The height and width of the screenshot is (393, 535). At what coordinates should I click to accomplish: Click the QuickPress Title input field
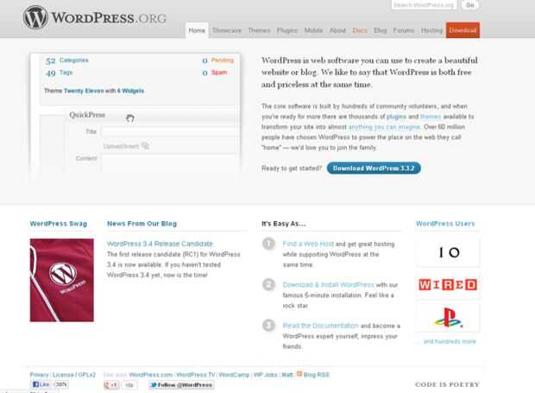click(x=170, y=132)
